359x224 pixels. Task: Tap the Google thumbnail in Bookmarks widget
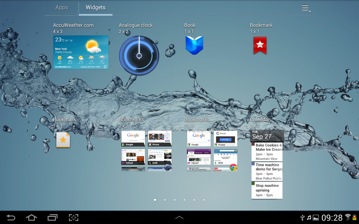(133, 138)
